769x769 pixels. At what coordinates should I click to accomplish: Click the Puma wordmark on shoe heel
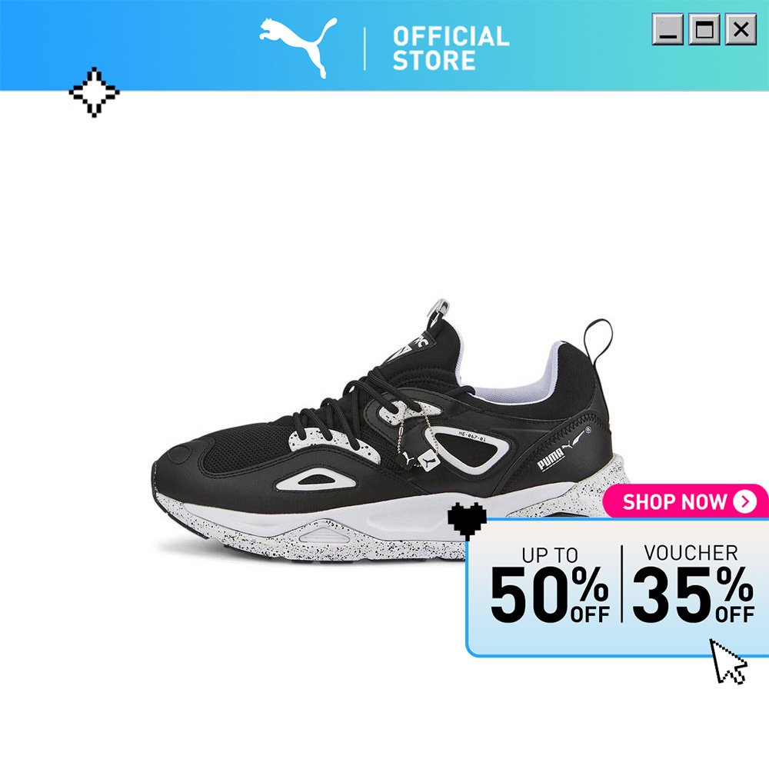pos(551,460)
